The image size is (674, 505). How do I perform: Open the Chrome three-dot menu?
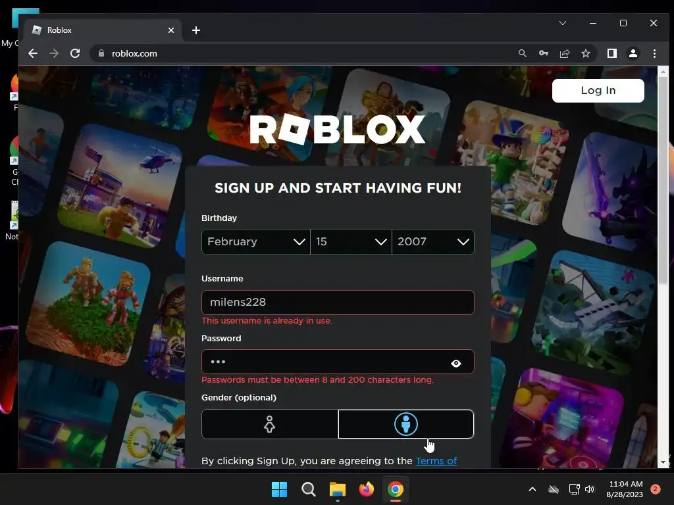tap(654, 53)
